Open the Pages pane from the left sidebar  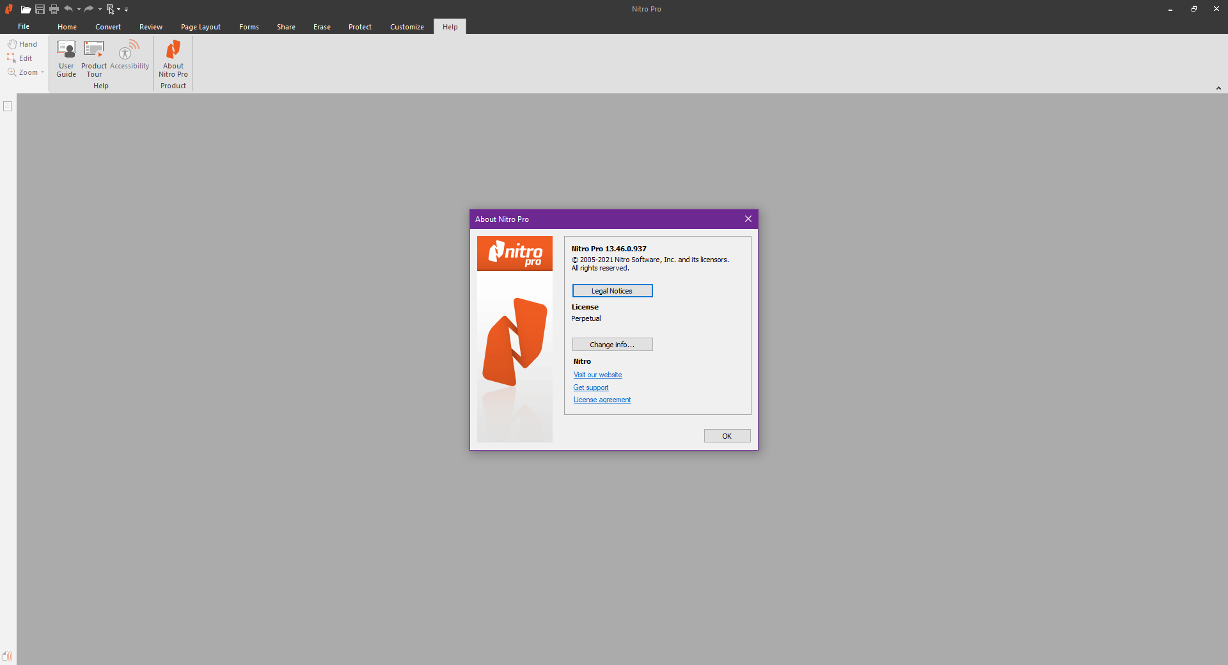(8, 106)
